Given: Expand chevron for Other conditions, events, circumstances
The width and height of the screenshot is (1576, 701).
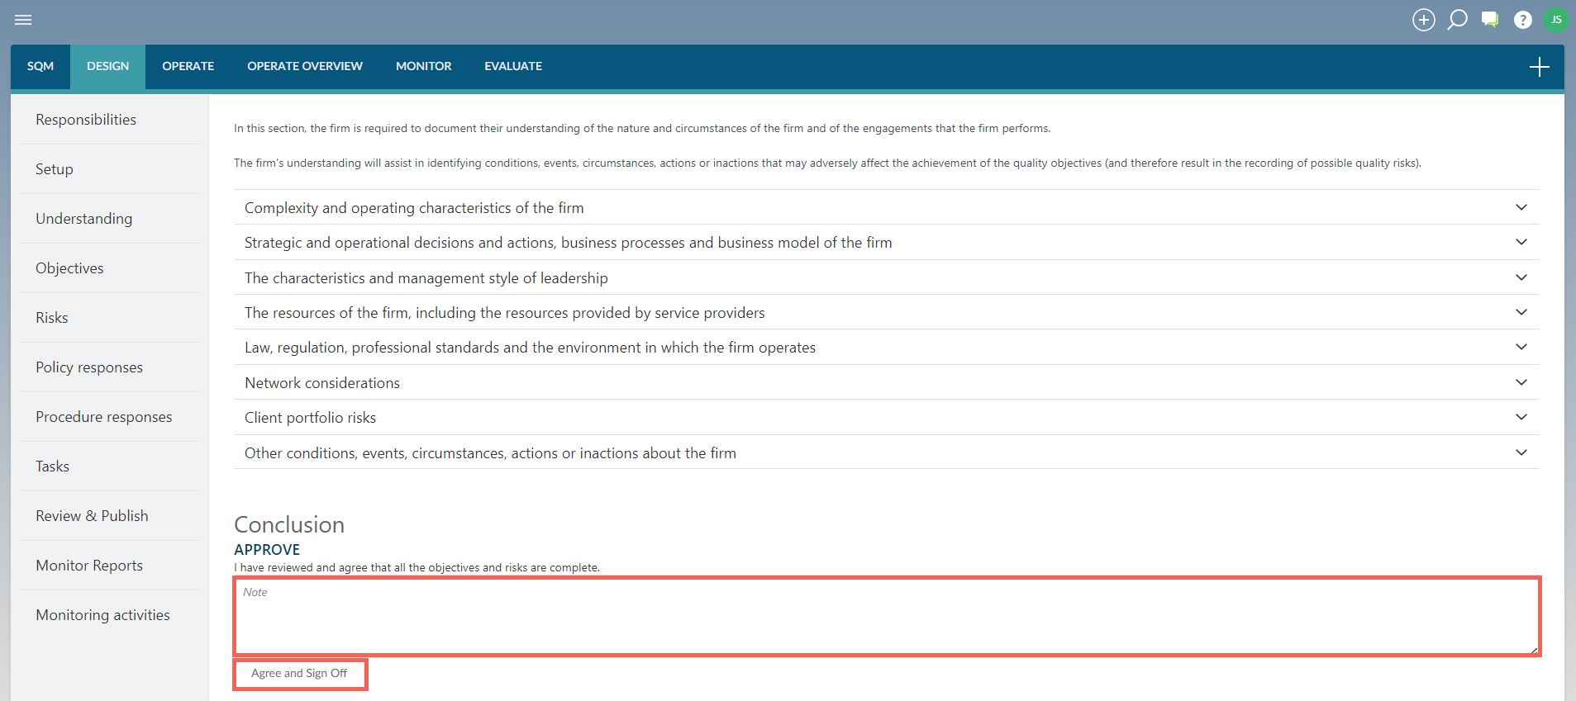Looking at the screenshot, I should 1521,452.
